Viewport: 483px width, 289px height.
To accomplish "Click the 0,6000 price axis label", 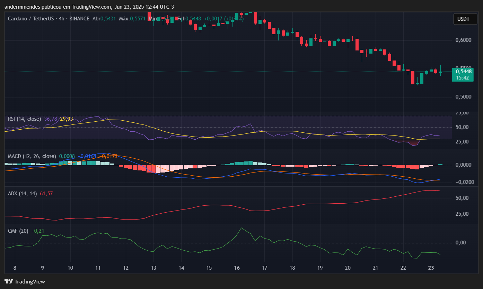I will point(463,40).
